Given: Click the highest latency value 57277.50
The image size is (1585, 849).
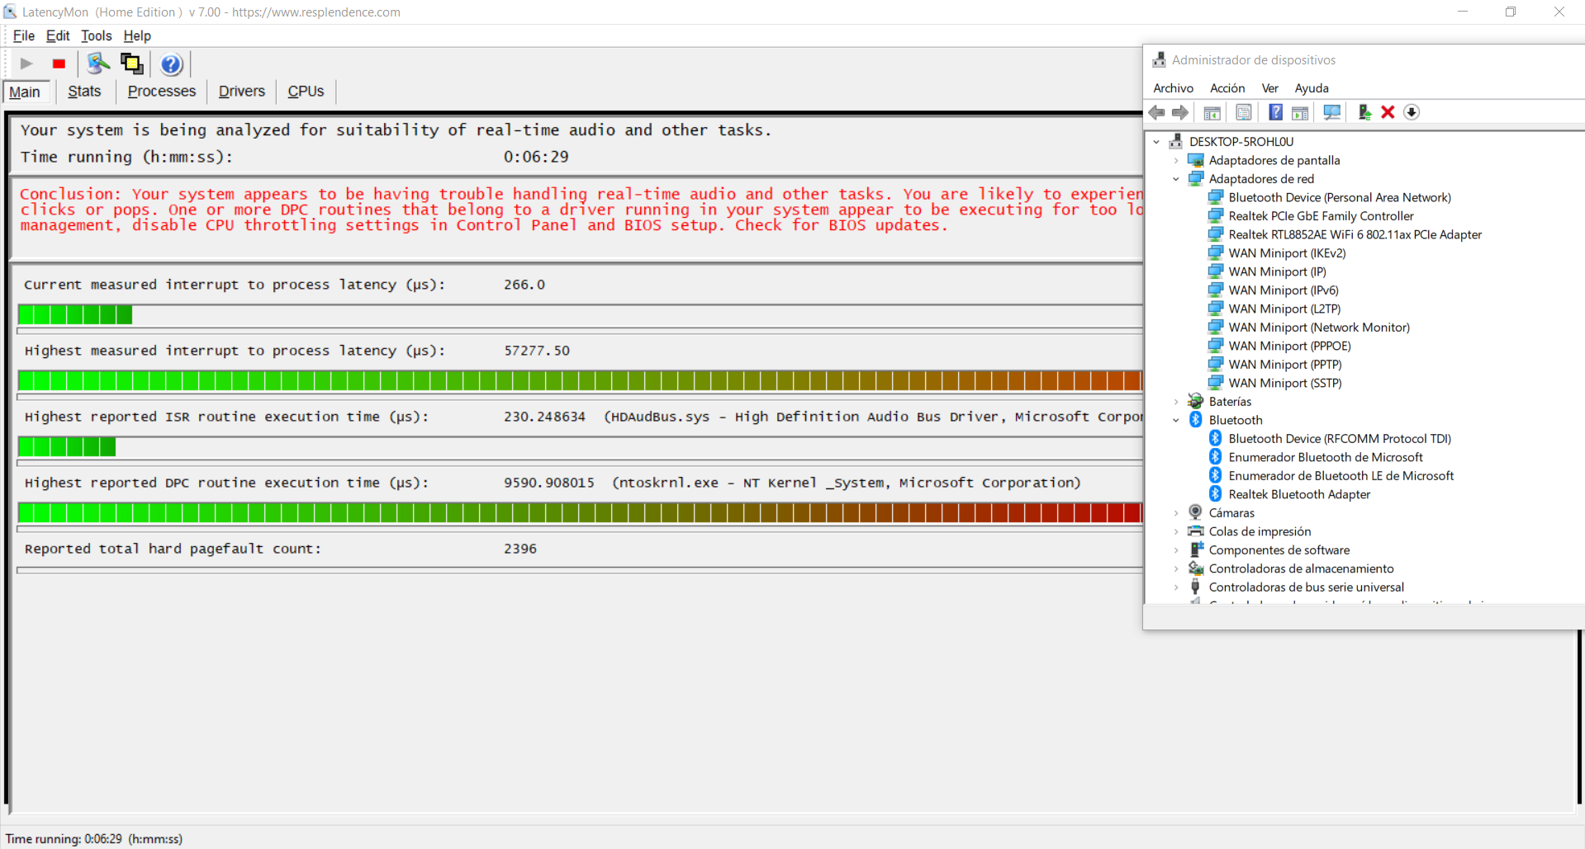Looking at the screenshot, I should tap(537, 351).
